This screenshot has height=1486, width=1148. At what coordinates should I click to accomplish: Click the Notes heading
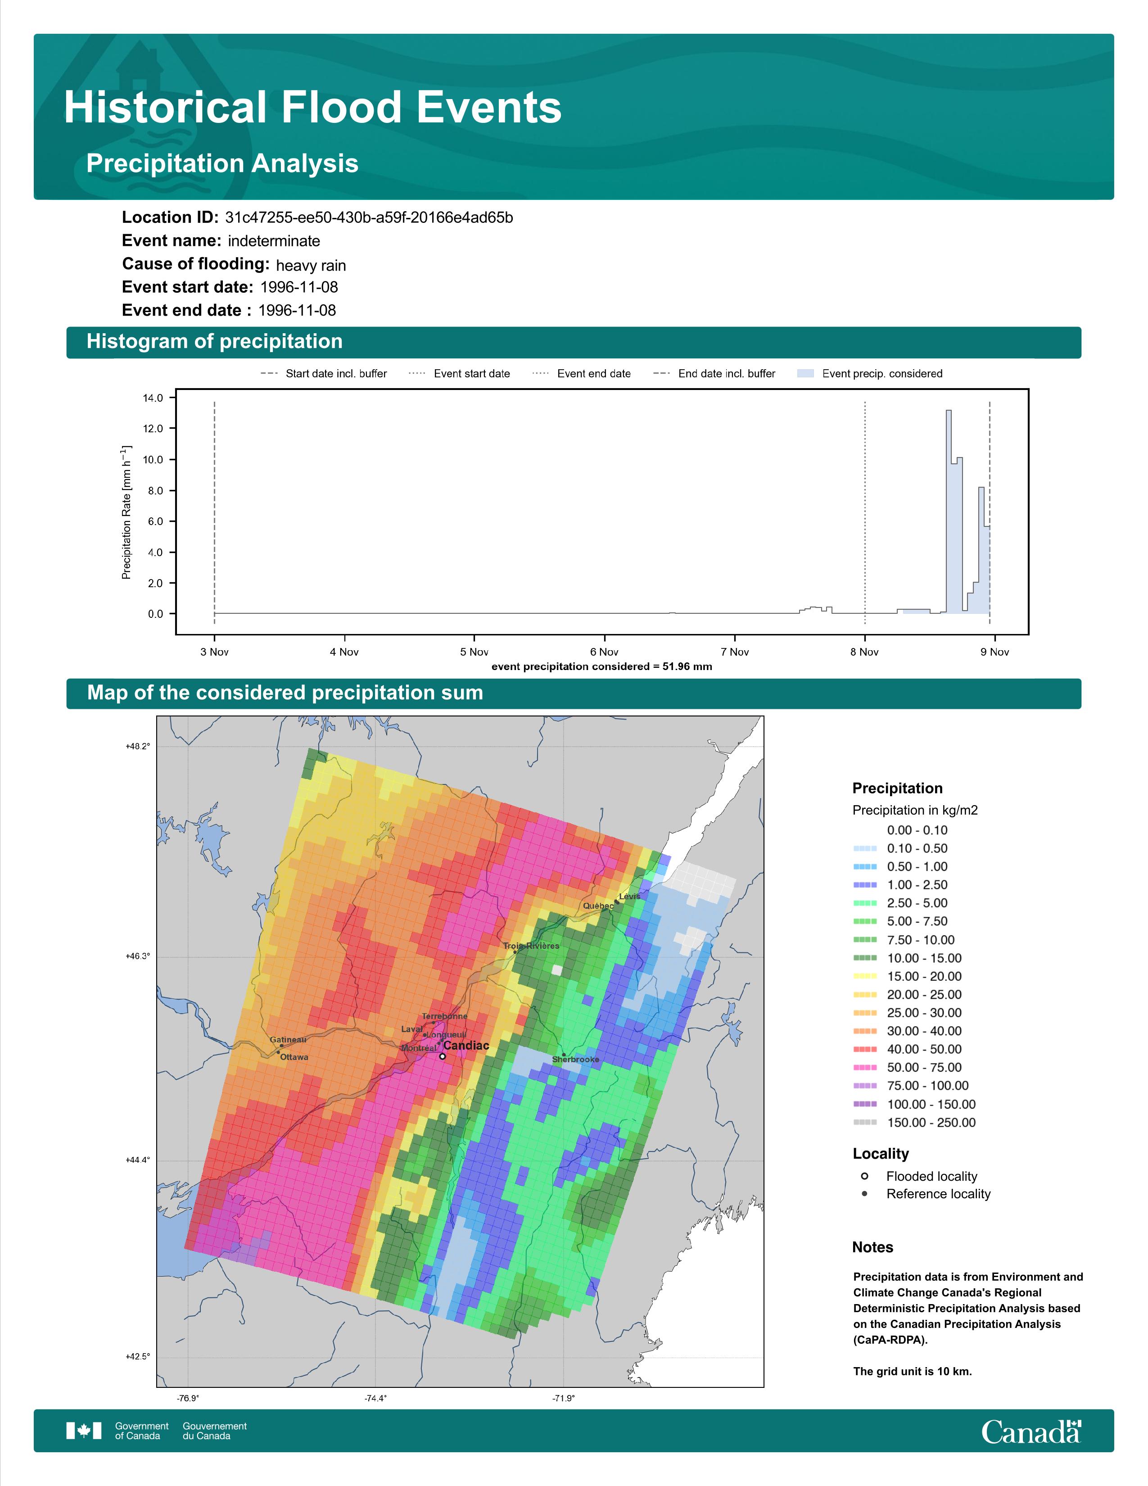tap(872, 1247)
